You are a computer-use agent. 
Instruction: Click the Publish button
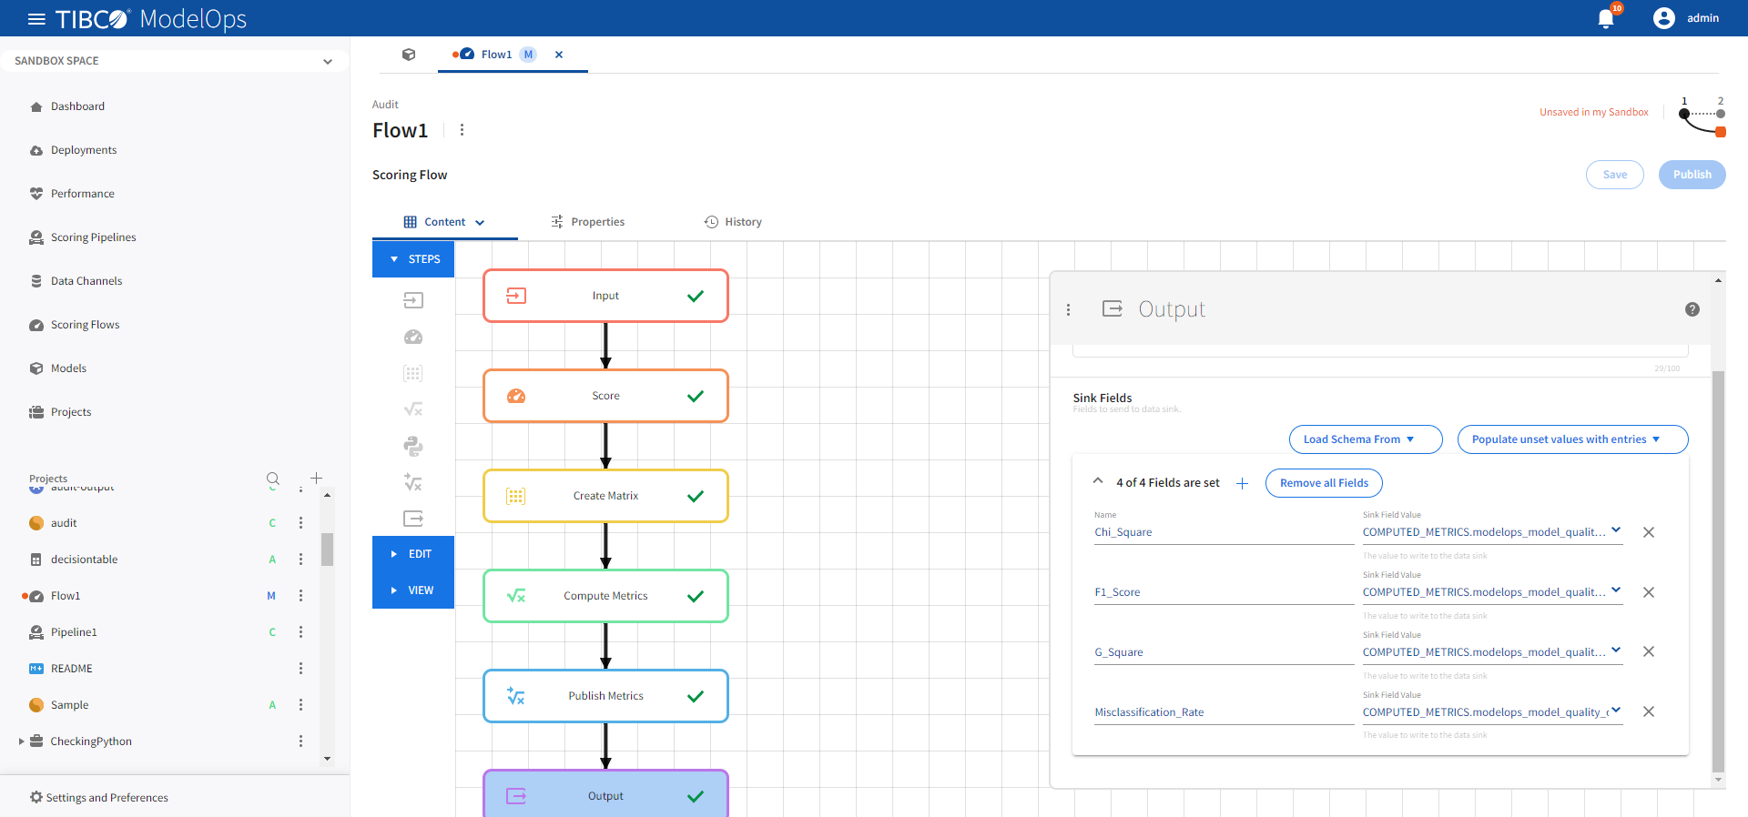[x=1691, y=175]
